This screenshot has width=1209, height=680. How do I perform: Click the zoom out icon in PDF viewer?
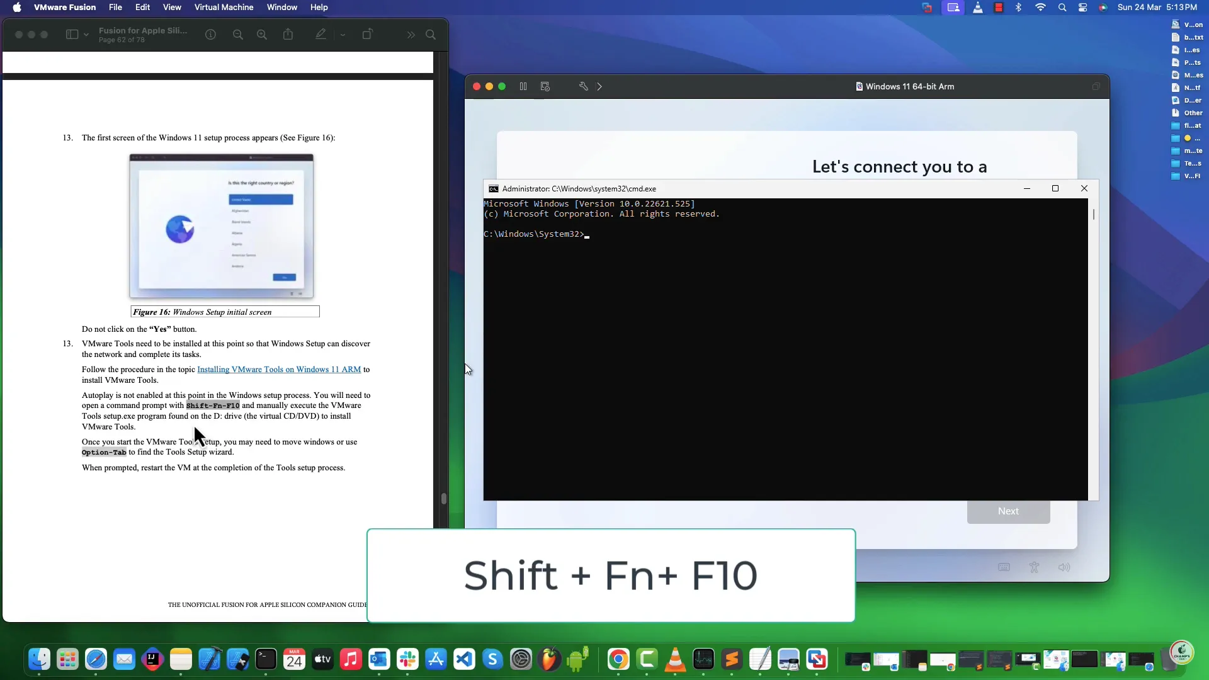[238, 34]
